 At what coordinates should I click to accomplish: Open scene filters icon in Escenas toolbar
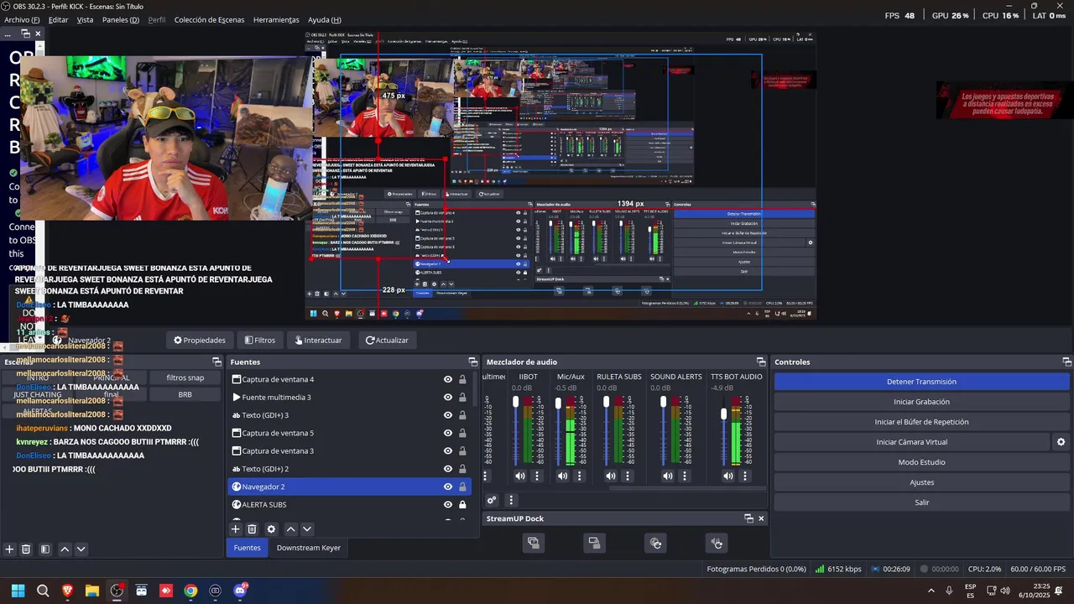click(45, 549)
